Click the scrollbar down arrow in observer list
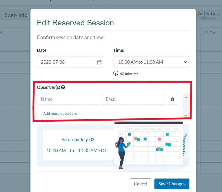The width and height of the screenshot is (222, 192). pyautogui.click(x=186, y=115)
